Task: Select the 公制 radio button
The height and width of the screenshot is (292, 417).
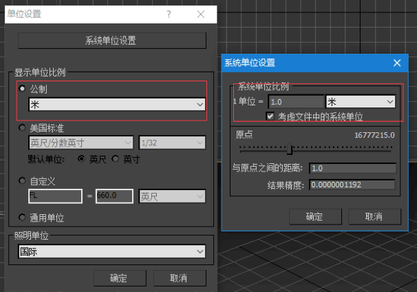Action: [22, 89]
